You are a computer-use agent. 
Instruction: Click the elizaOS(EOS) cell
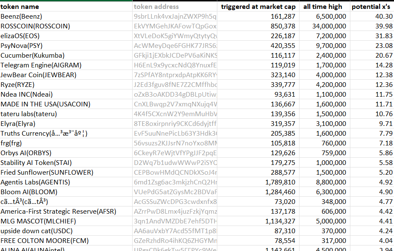[x=66, y=36]
